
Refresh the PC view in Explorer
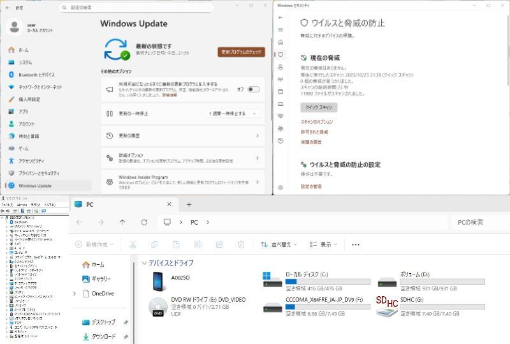[144, 222]
